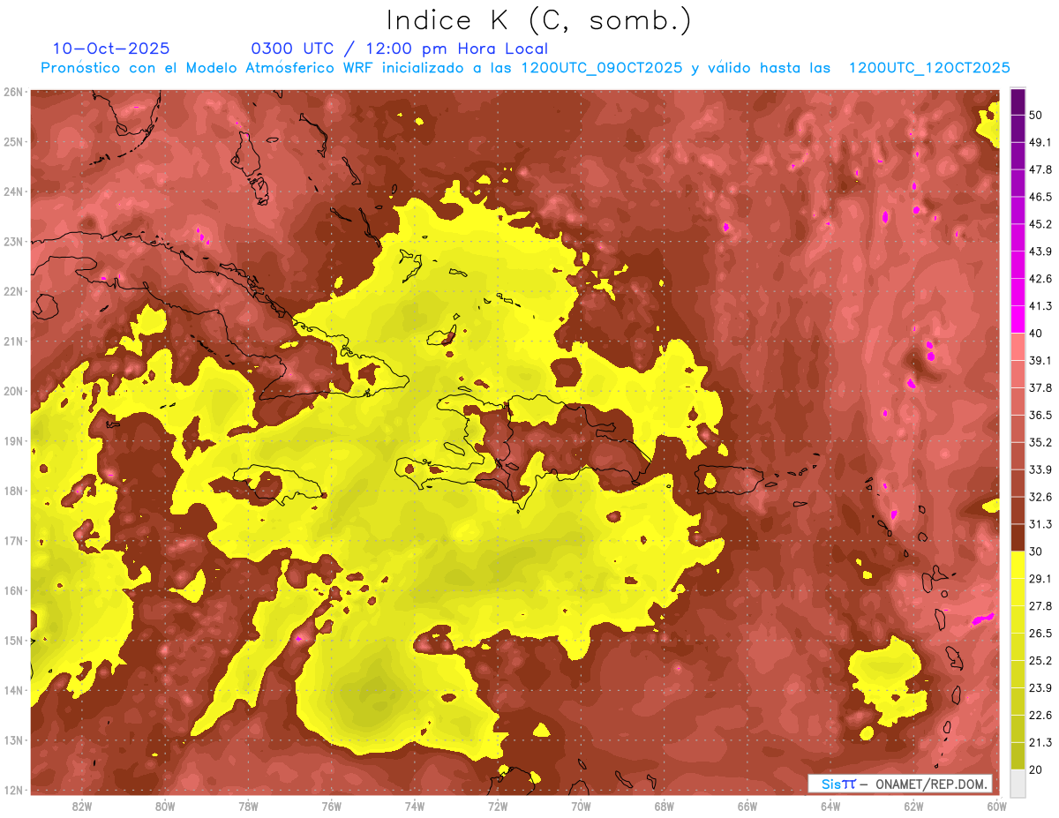Click the latitude label "19N"
The image size is (1059, 818).
(x=13, y=440)
